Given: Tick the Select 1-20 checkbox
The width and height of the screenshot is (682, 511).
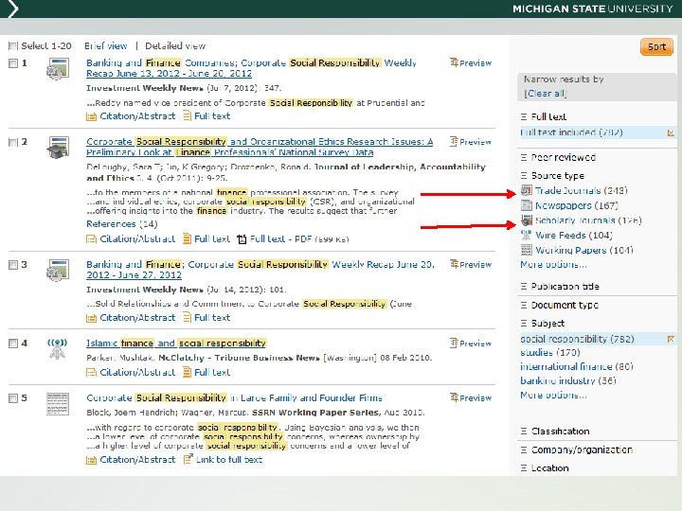Looking at the screenshot, I should point(13,46).
